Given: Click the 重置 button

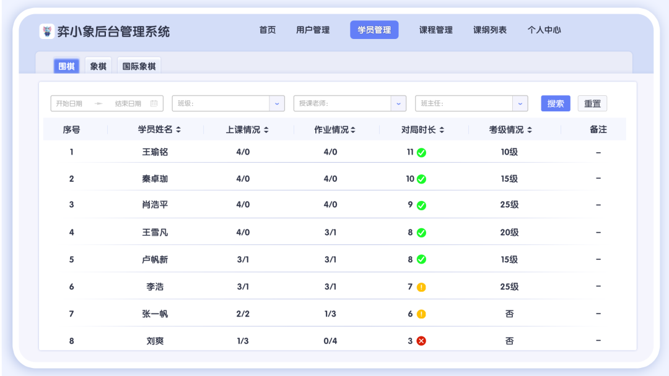Looking at the screenshot, I should coord(592,103).
